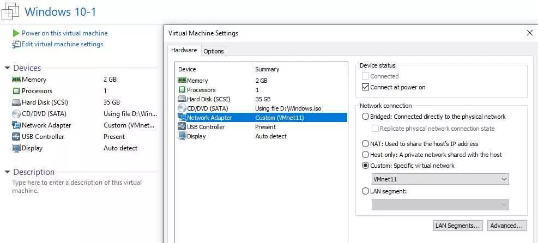Click CD/DVD (SATA) label in main window
Viewport: 538px width, 243px height.
coord(44,114)
